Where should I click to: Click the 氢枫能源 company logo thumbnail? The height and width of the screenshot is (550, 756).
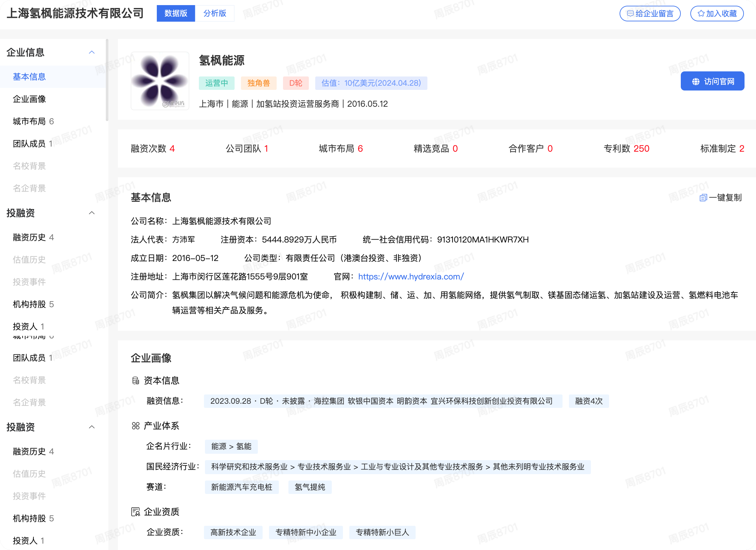pyautogui.click(x=160, y=81)
